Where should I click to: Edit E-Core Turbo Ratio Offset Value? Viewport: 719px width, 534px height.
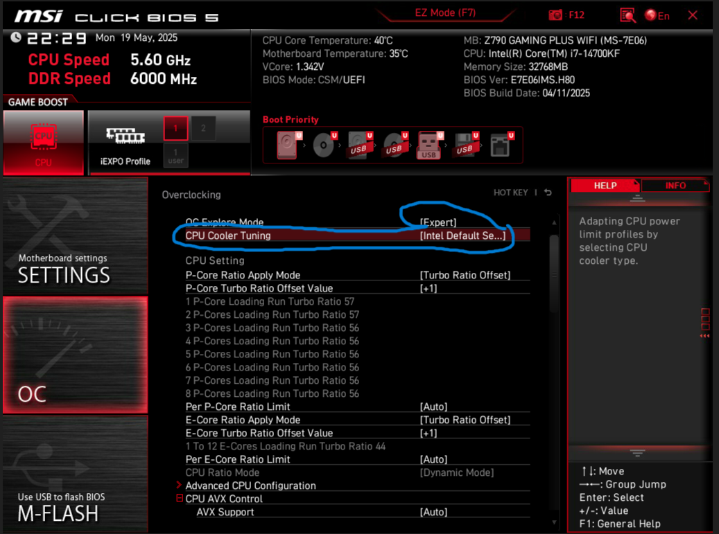[358, 433]
